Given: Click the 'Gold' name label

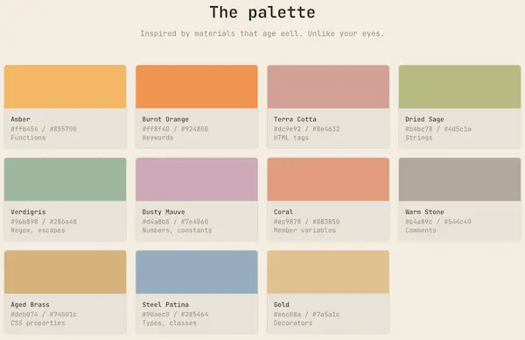Looking at the screenshot, I should 281,304.
